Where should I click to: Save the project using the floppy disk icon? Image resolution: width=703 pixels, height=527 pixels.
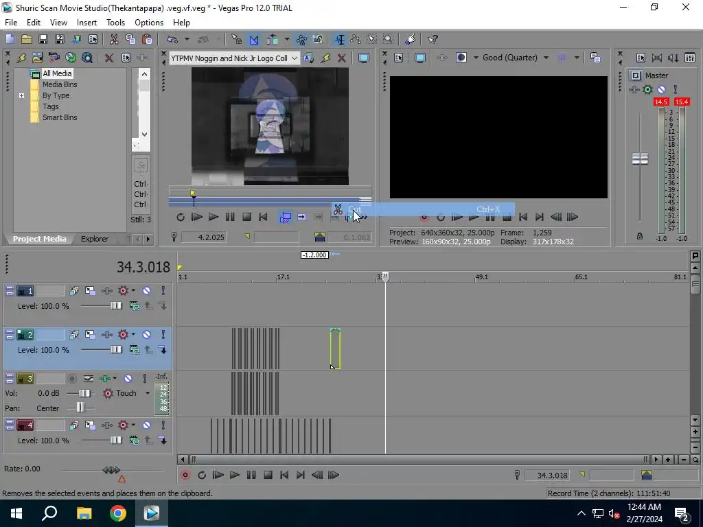(x=43, y=39)
